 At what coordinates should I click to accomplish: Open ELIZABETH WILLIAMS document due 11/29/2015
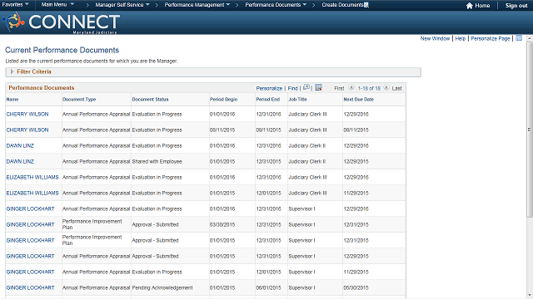click(32, 193)
